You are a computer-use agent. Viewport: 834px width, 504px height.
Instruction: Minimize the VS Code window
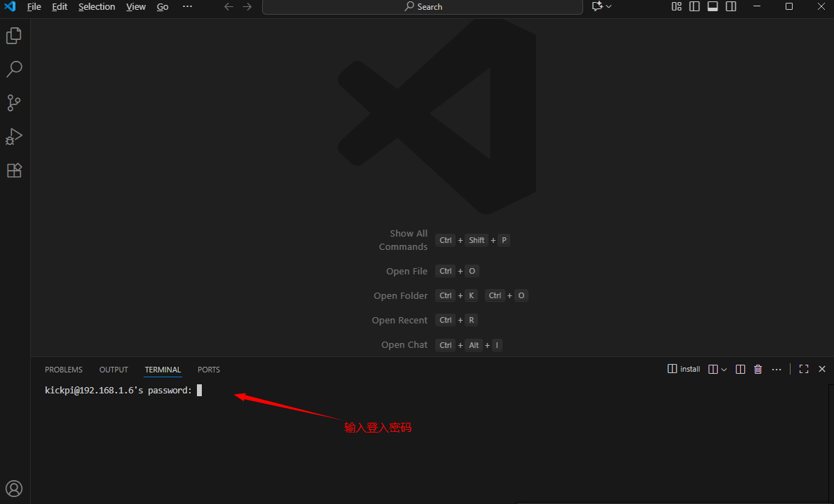pos(757,6)
